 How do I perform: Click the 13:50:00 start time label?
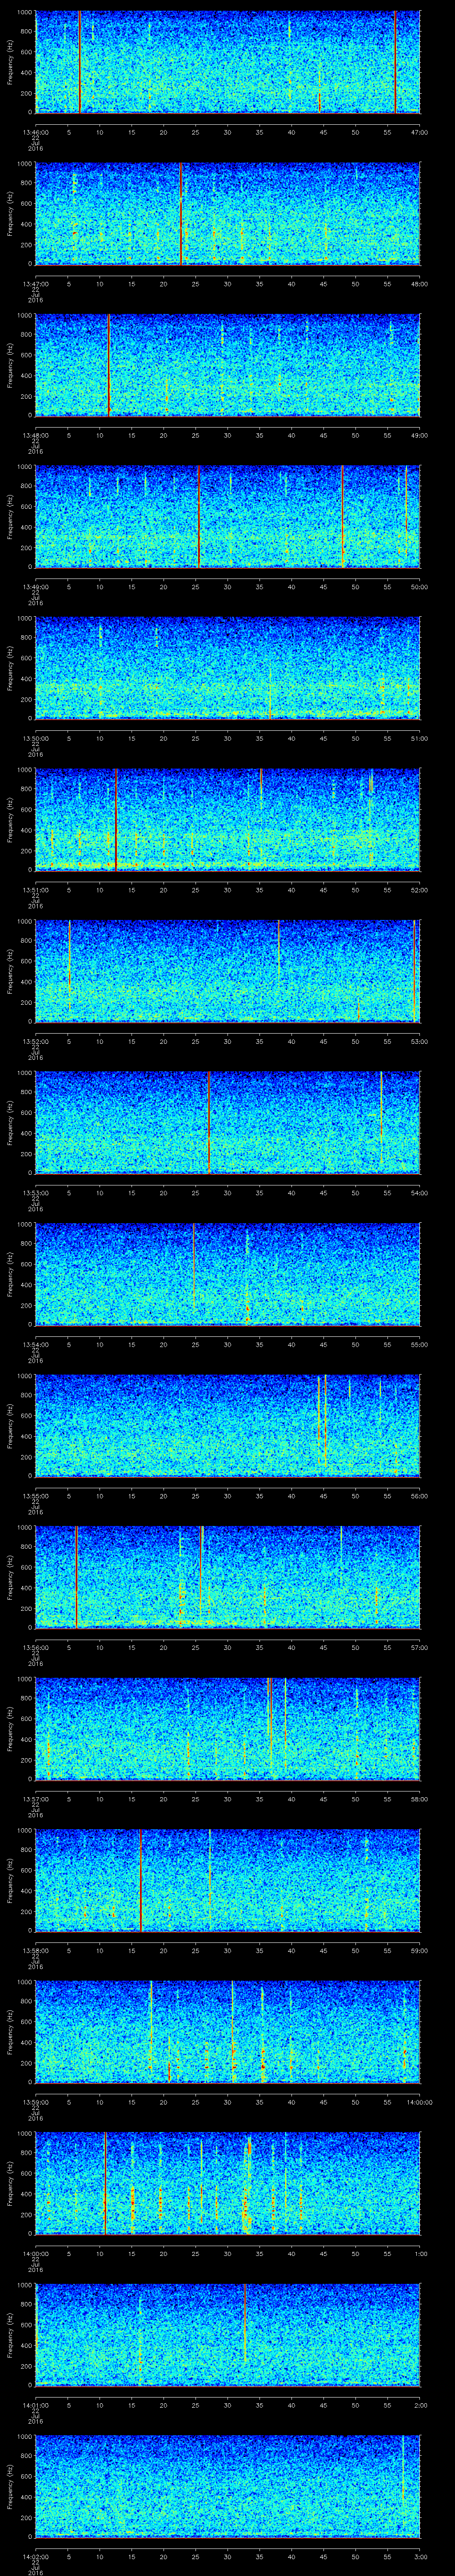click(36, 738)
